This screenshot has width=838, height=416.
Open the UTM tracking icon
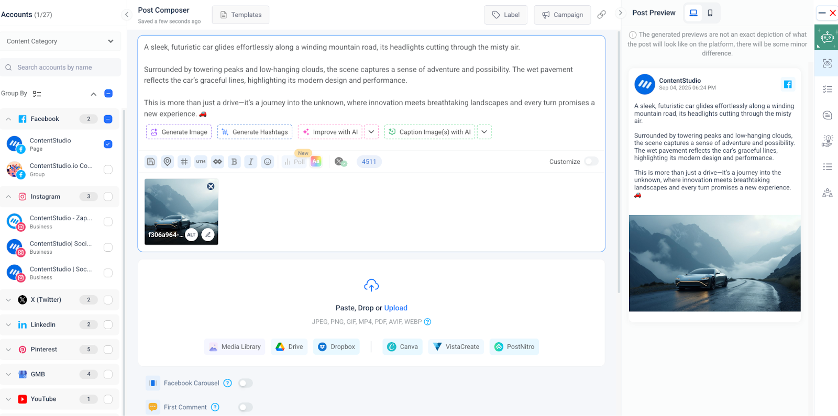pyautogui.click(x=201, y=162)
